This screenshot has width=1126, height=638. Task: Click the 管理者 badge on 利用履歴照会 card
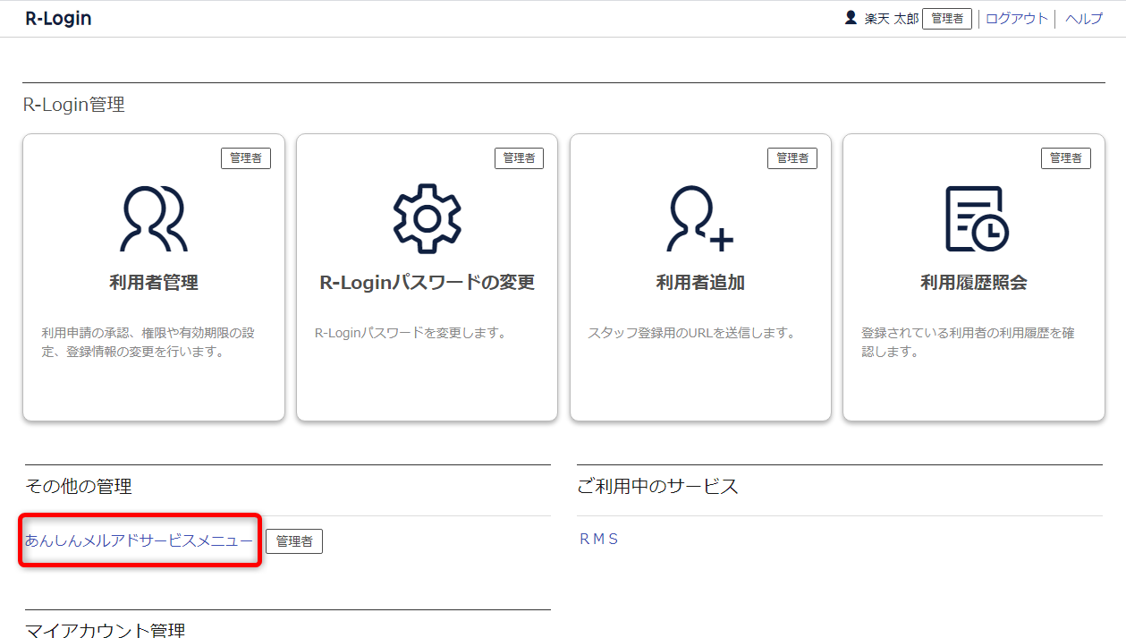click(1065, 158)
